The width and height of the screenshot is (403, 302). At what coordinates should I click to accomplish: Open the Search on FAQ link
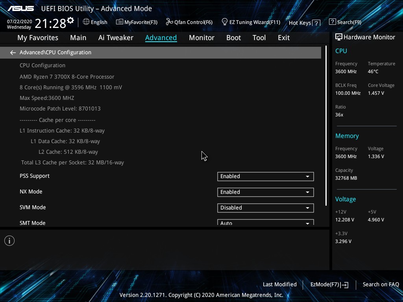[381, 284]
